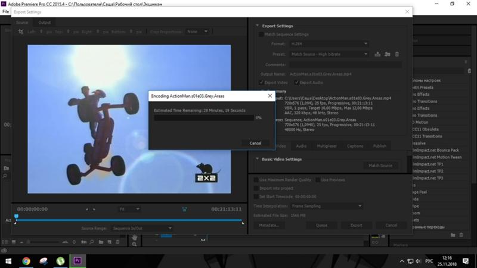Click the Metadata... button
Screen dimensions: 477x268
click(269, 225)
